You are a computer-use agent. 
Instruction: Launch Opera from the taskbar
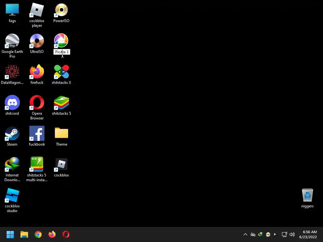click(x=66, y=234)
